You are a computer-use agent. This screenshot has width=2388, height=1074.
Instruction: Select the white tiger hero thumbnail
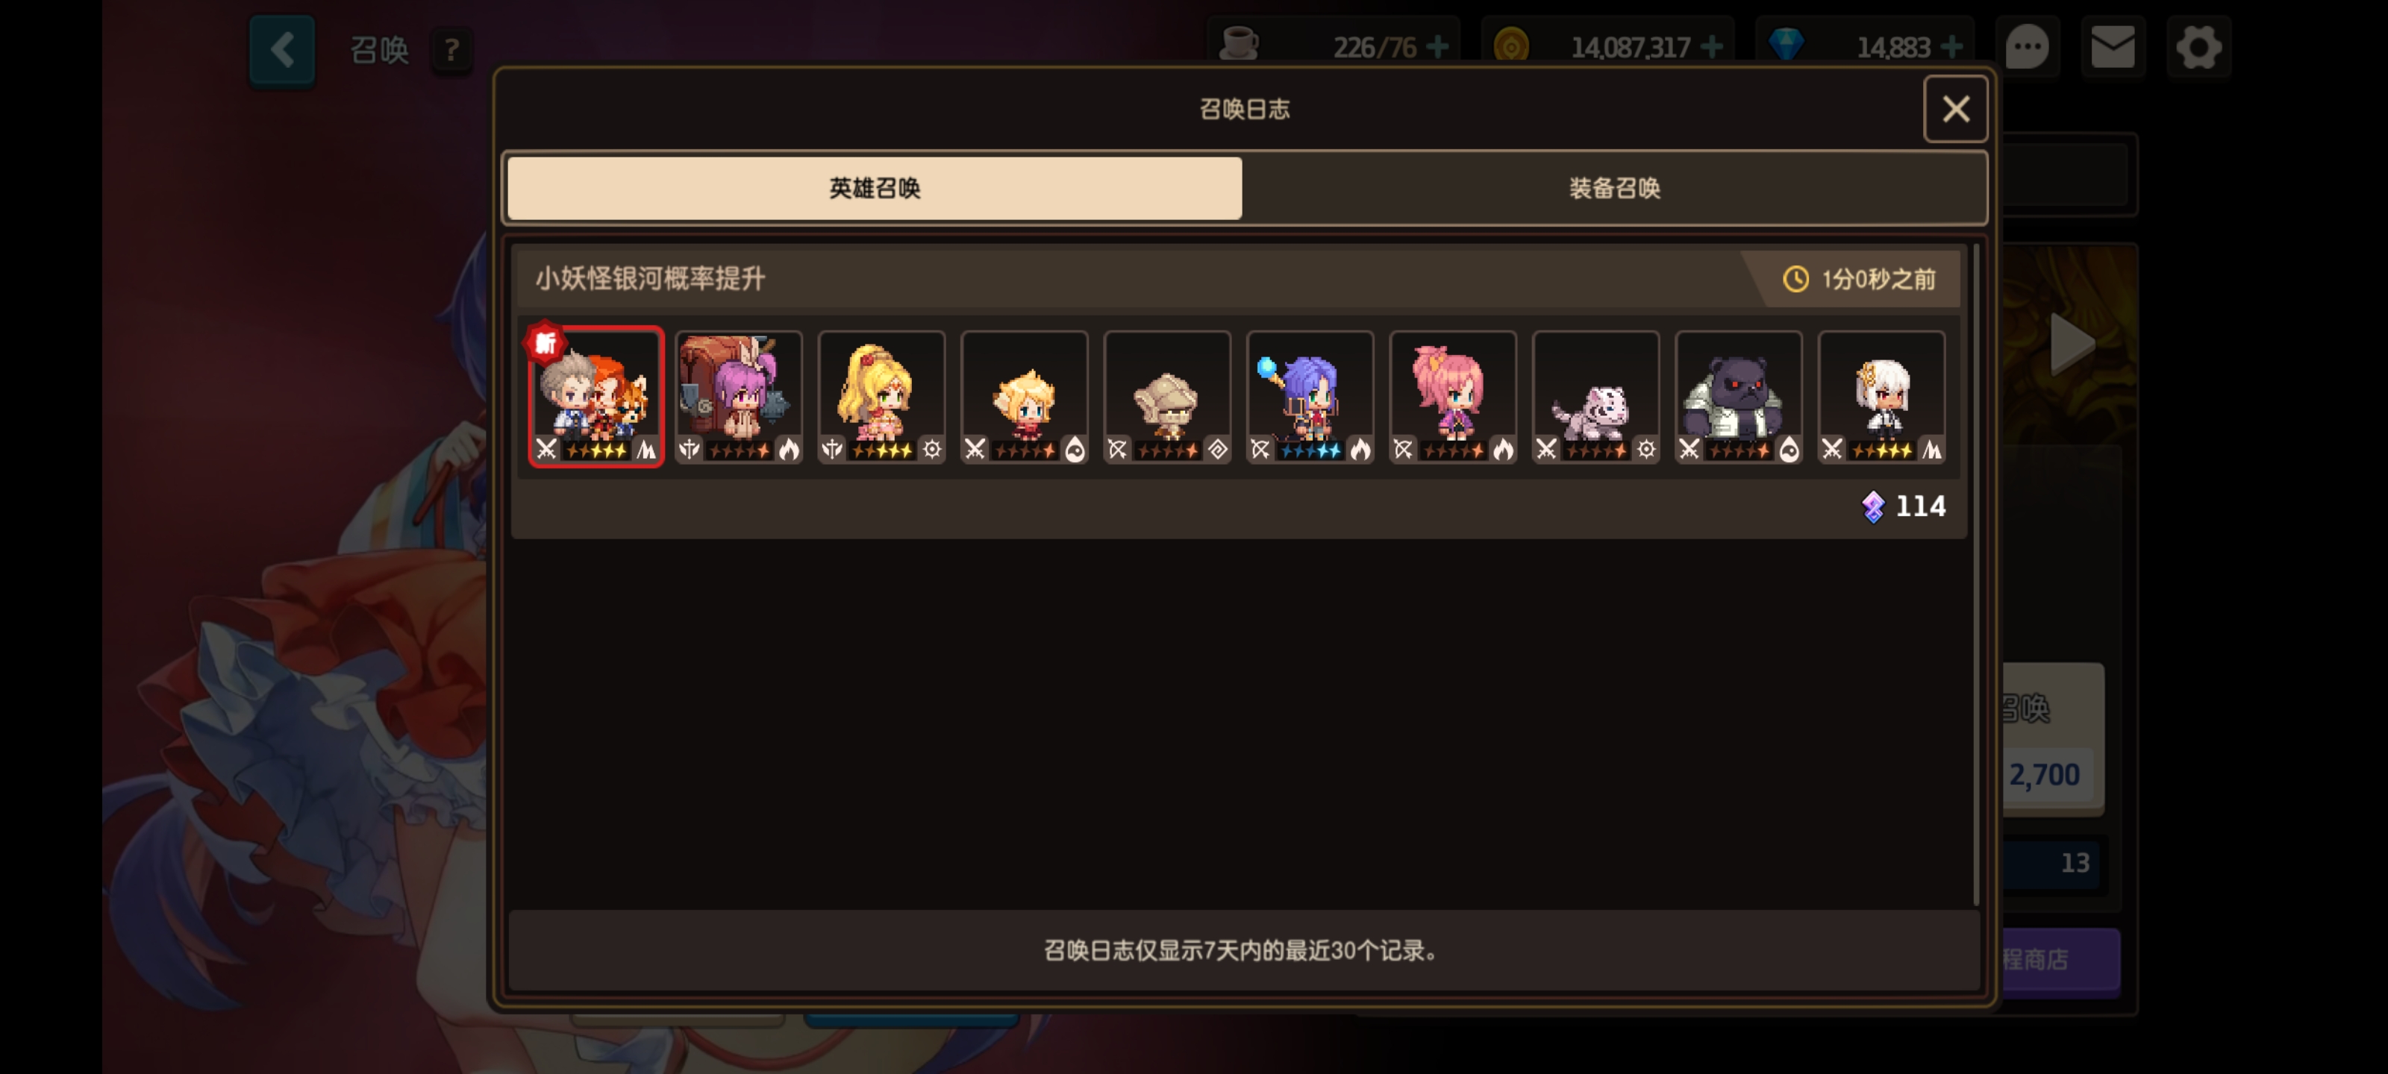(x=1595, y=397)
